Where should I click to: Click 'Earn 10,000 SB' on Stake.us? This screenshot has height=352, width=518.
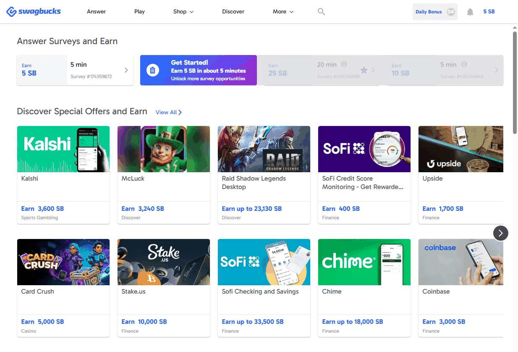coord(144,322)
